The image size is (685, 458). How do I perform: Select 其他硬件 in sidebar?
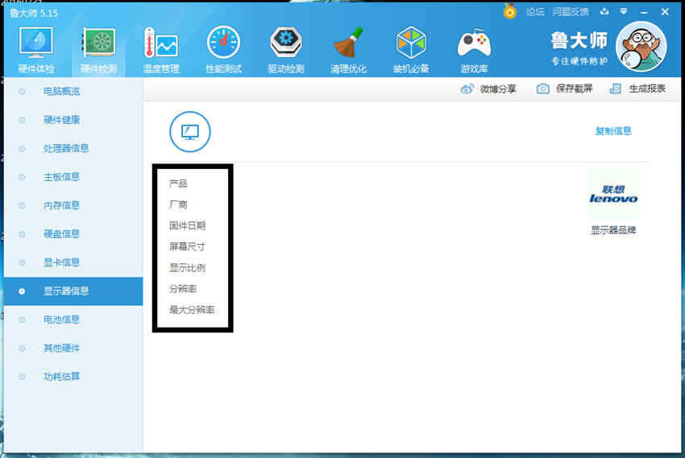73,348
